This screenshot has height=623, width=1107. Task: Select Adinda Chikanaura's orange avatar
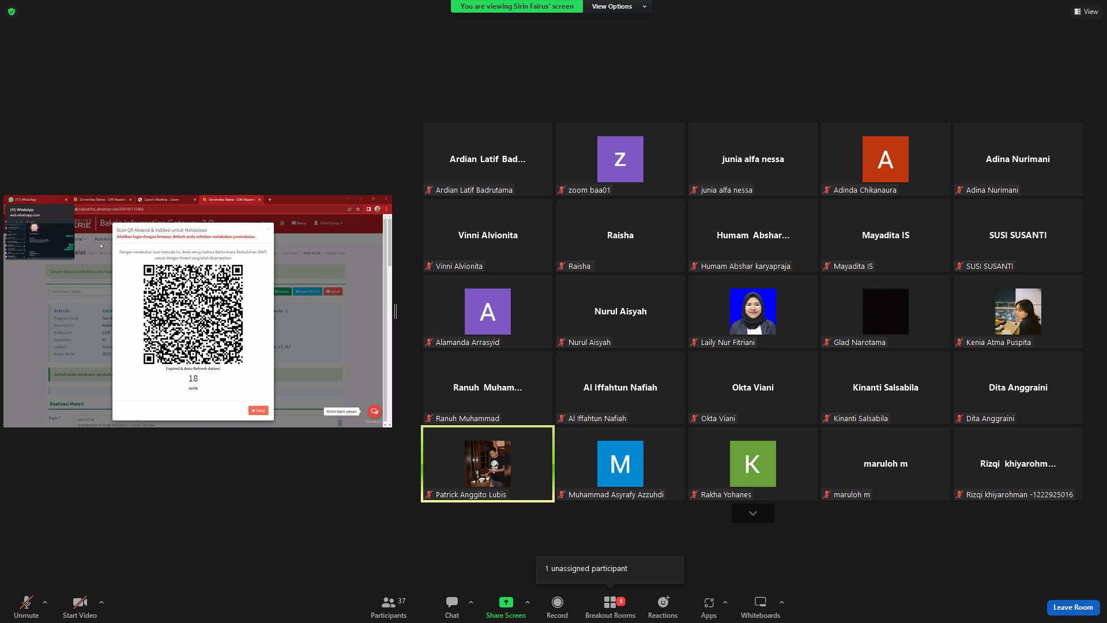pos(885,159)
